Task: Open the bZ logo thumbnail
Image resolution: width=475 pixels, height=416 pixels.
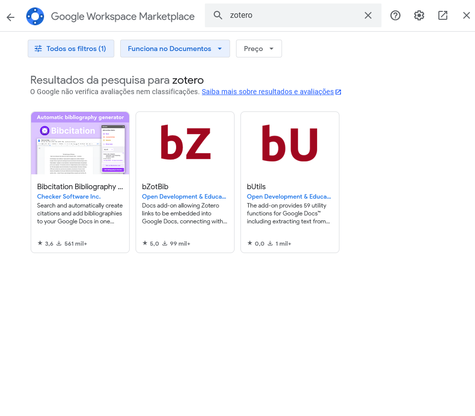Action: pyautogui.click(x=185, y=143)
